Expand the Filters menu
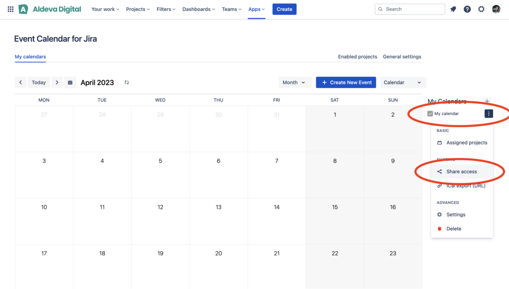 click(166, 9)
